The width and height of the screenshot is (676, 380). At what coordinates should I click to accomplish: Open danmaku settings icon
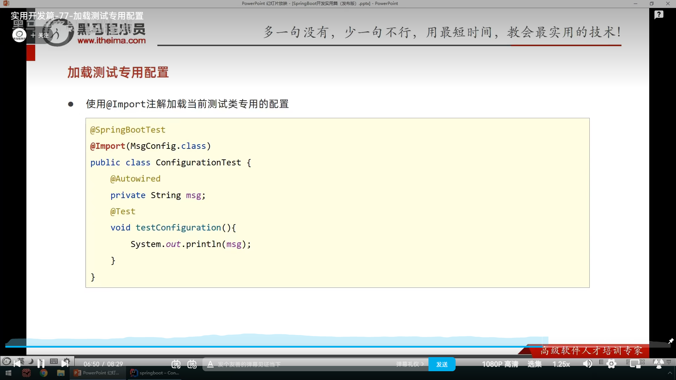click(192, 364)
